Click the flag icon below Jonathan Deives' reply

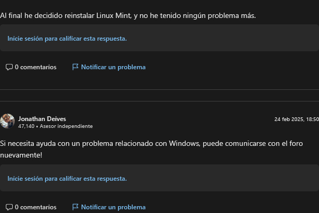(x=75, y=207)
